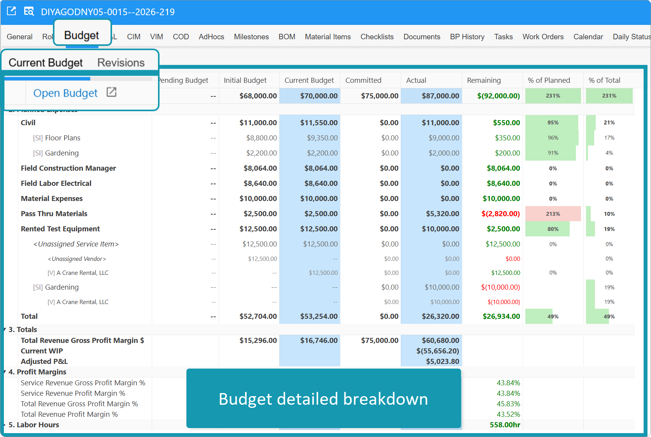Click the open-in-new-window icon in title bar
This screenshot has height=437, width=651.
11,11
